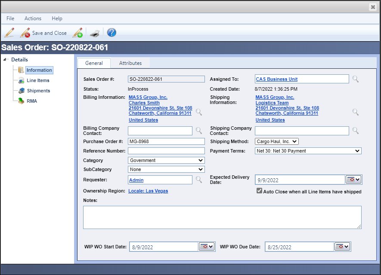381x275 pixels.
Task: Select Line Items in the Details tree
Action: [x=38, y=80]
